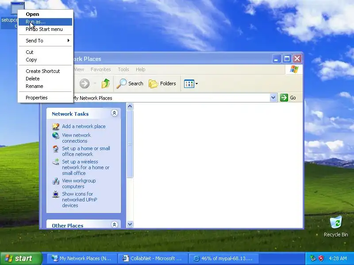Click the Windows flag logo in the toolbar
Viewport: 354px width, 265px height.
click(294, 69)
